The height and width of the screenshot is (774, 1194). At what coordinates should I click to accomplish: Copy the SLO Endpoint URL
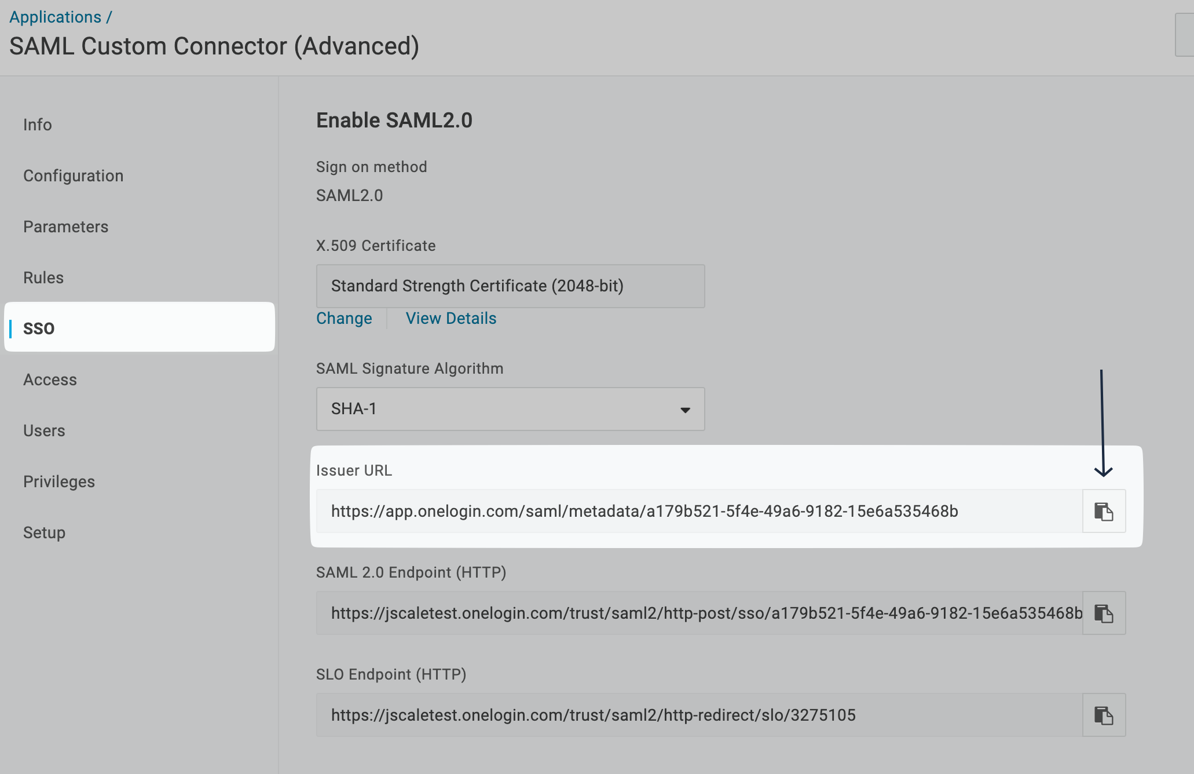(1103, 715)
